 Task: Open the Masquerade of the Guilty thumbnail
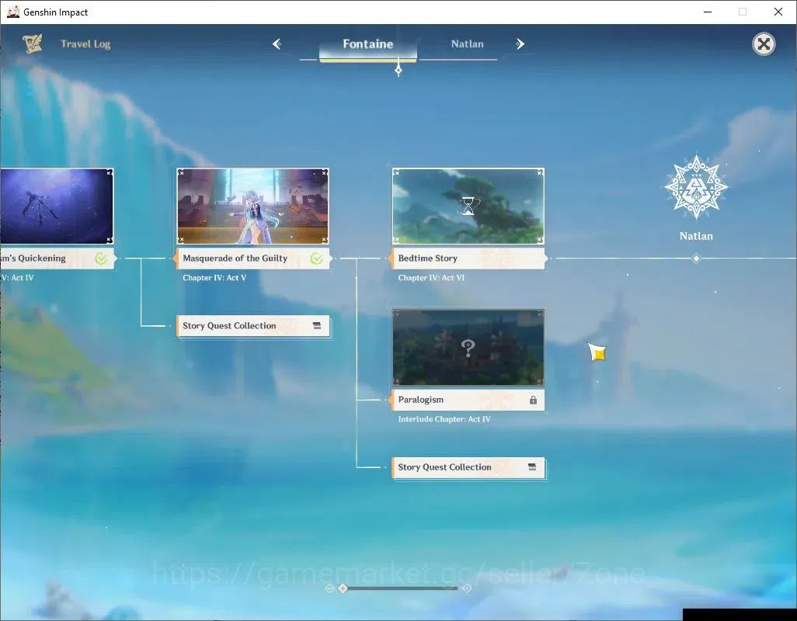pos(252,206)
